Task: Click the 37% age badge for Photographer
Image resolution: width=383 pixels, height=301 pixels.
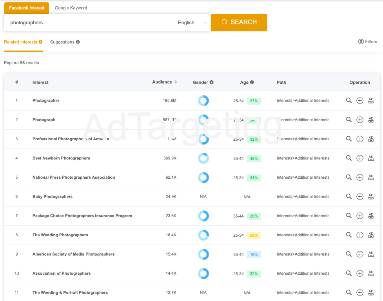Action: [254, 101]
